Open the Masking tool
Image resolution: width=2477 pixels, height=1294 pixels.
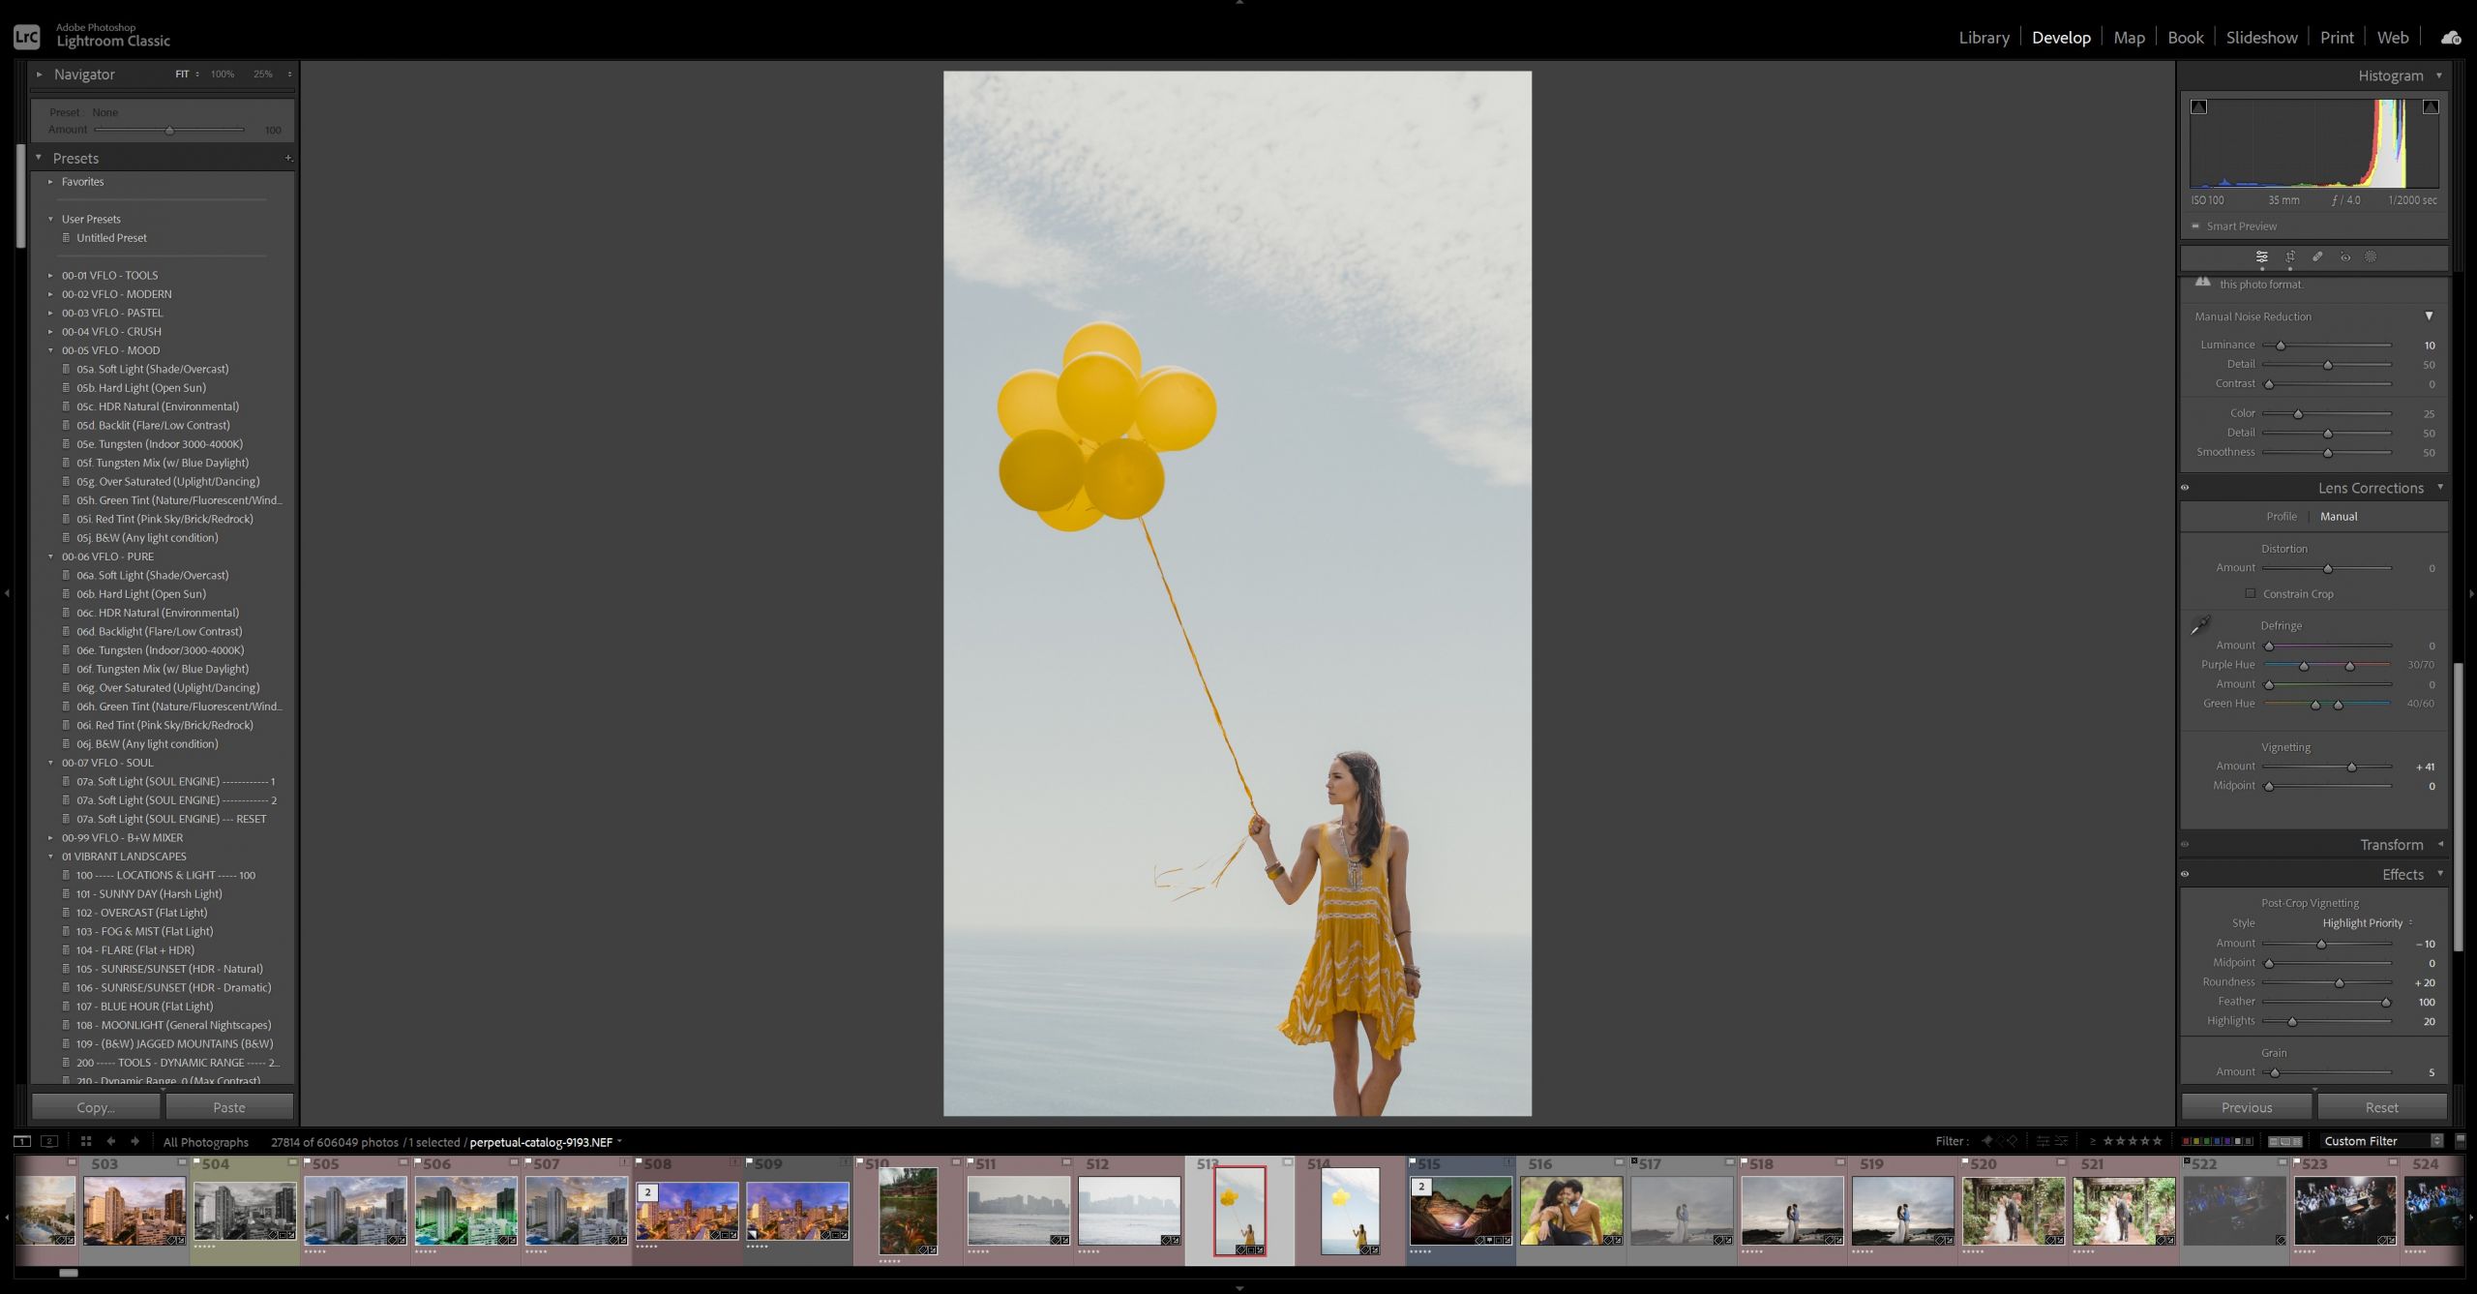point(2372,257)
